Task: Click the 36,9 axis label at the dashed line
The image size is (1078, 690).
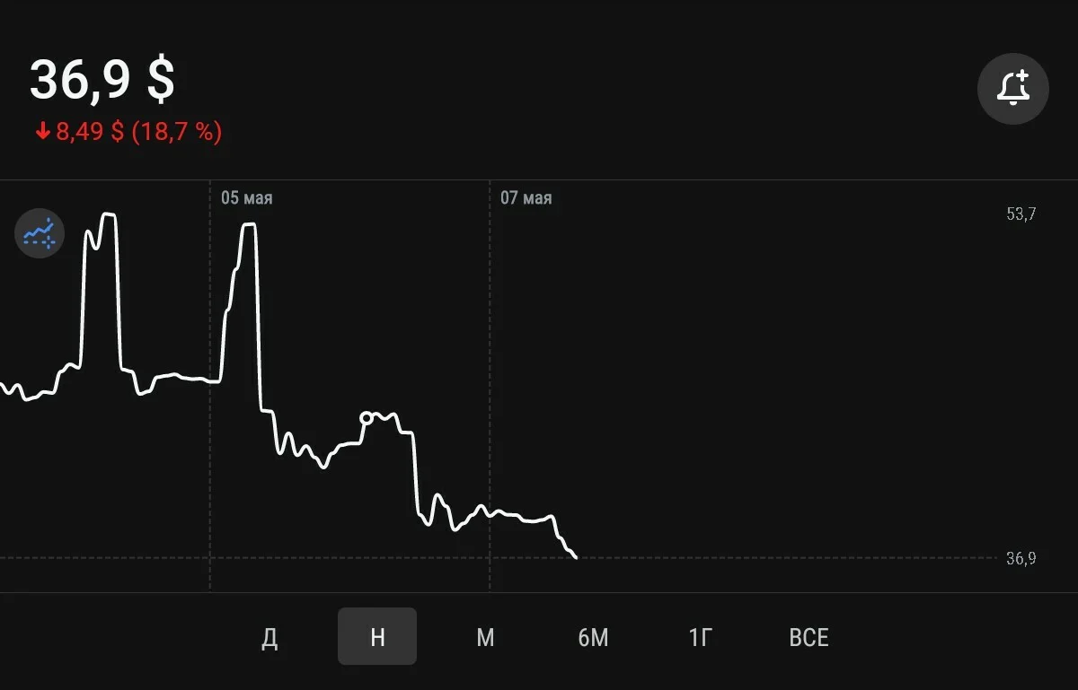Action: pyautogui.click(x=1021, y=558)
